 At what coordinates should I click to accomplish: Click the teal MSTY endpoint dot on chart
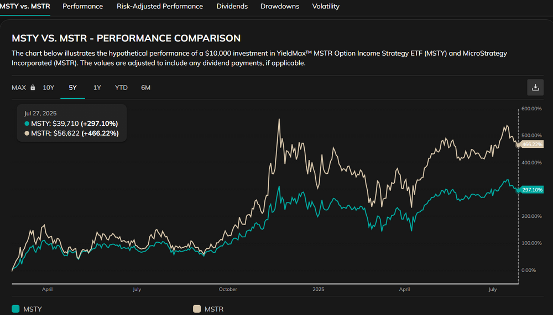pyautogui.click(x=518, y=190)
